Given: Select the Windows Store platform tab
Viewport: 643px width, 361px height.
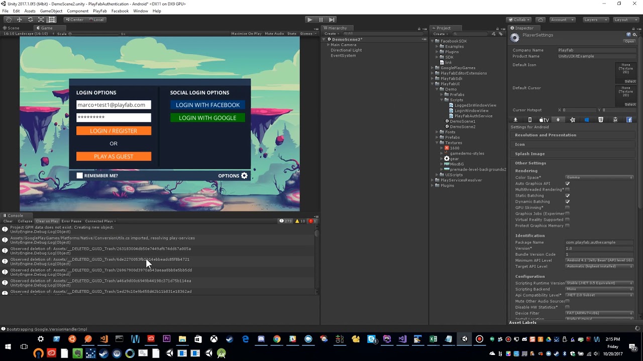Looking at the screenshot, I should click(x=586, y=120).
